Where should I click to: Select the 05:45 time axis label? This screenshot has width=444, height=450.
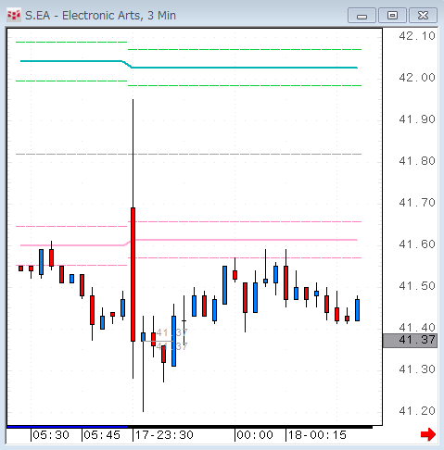102,435
